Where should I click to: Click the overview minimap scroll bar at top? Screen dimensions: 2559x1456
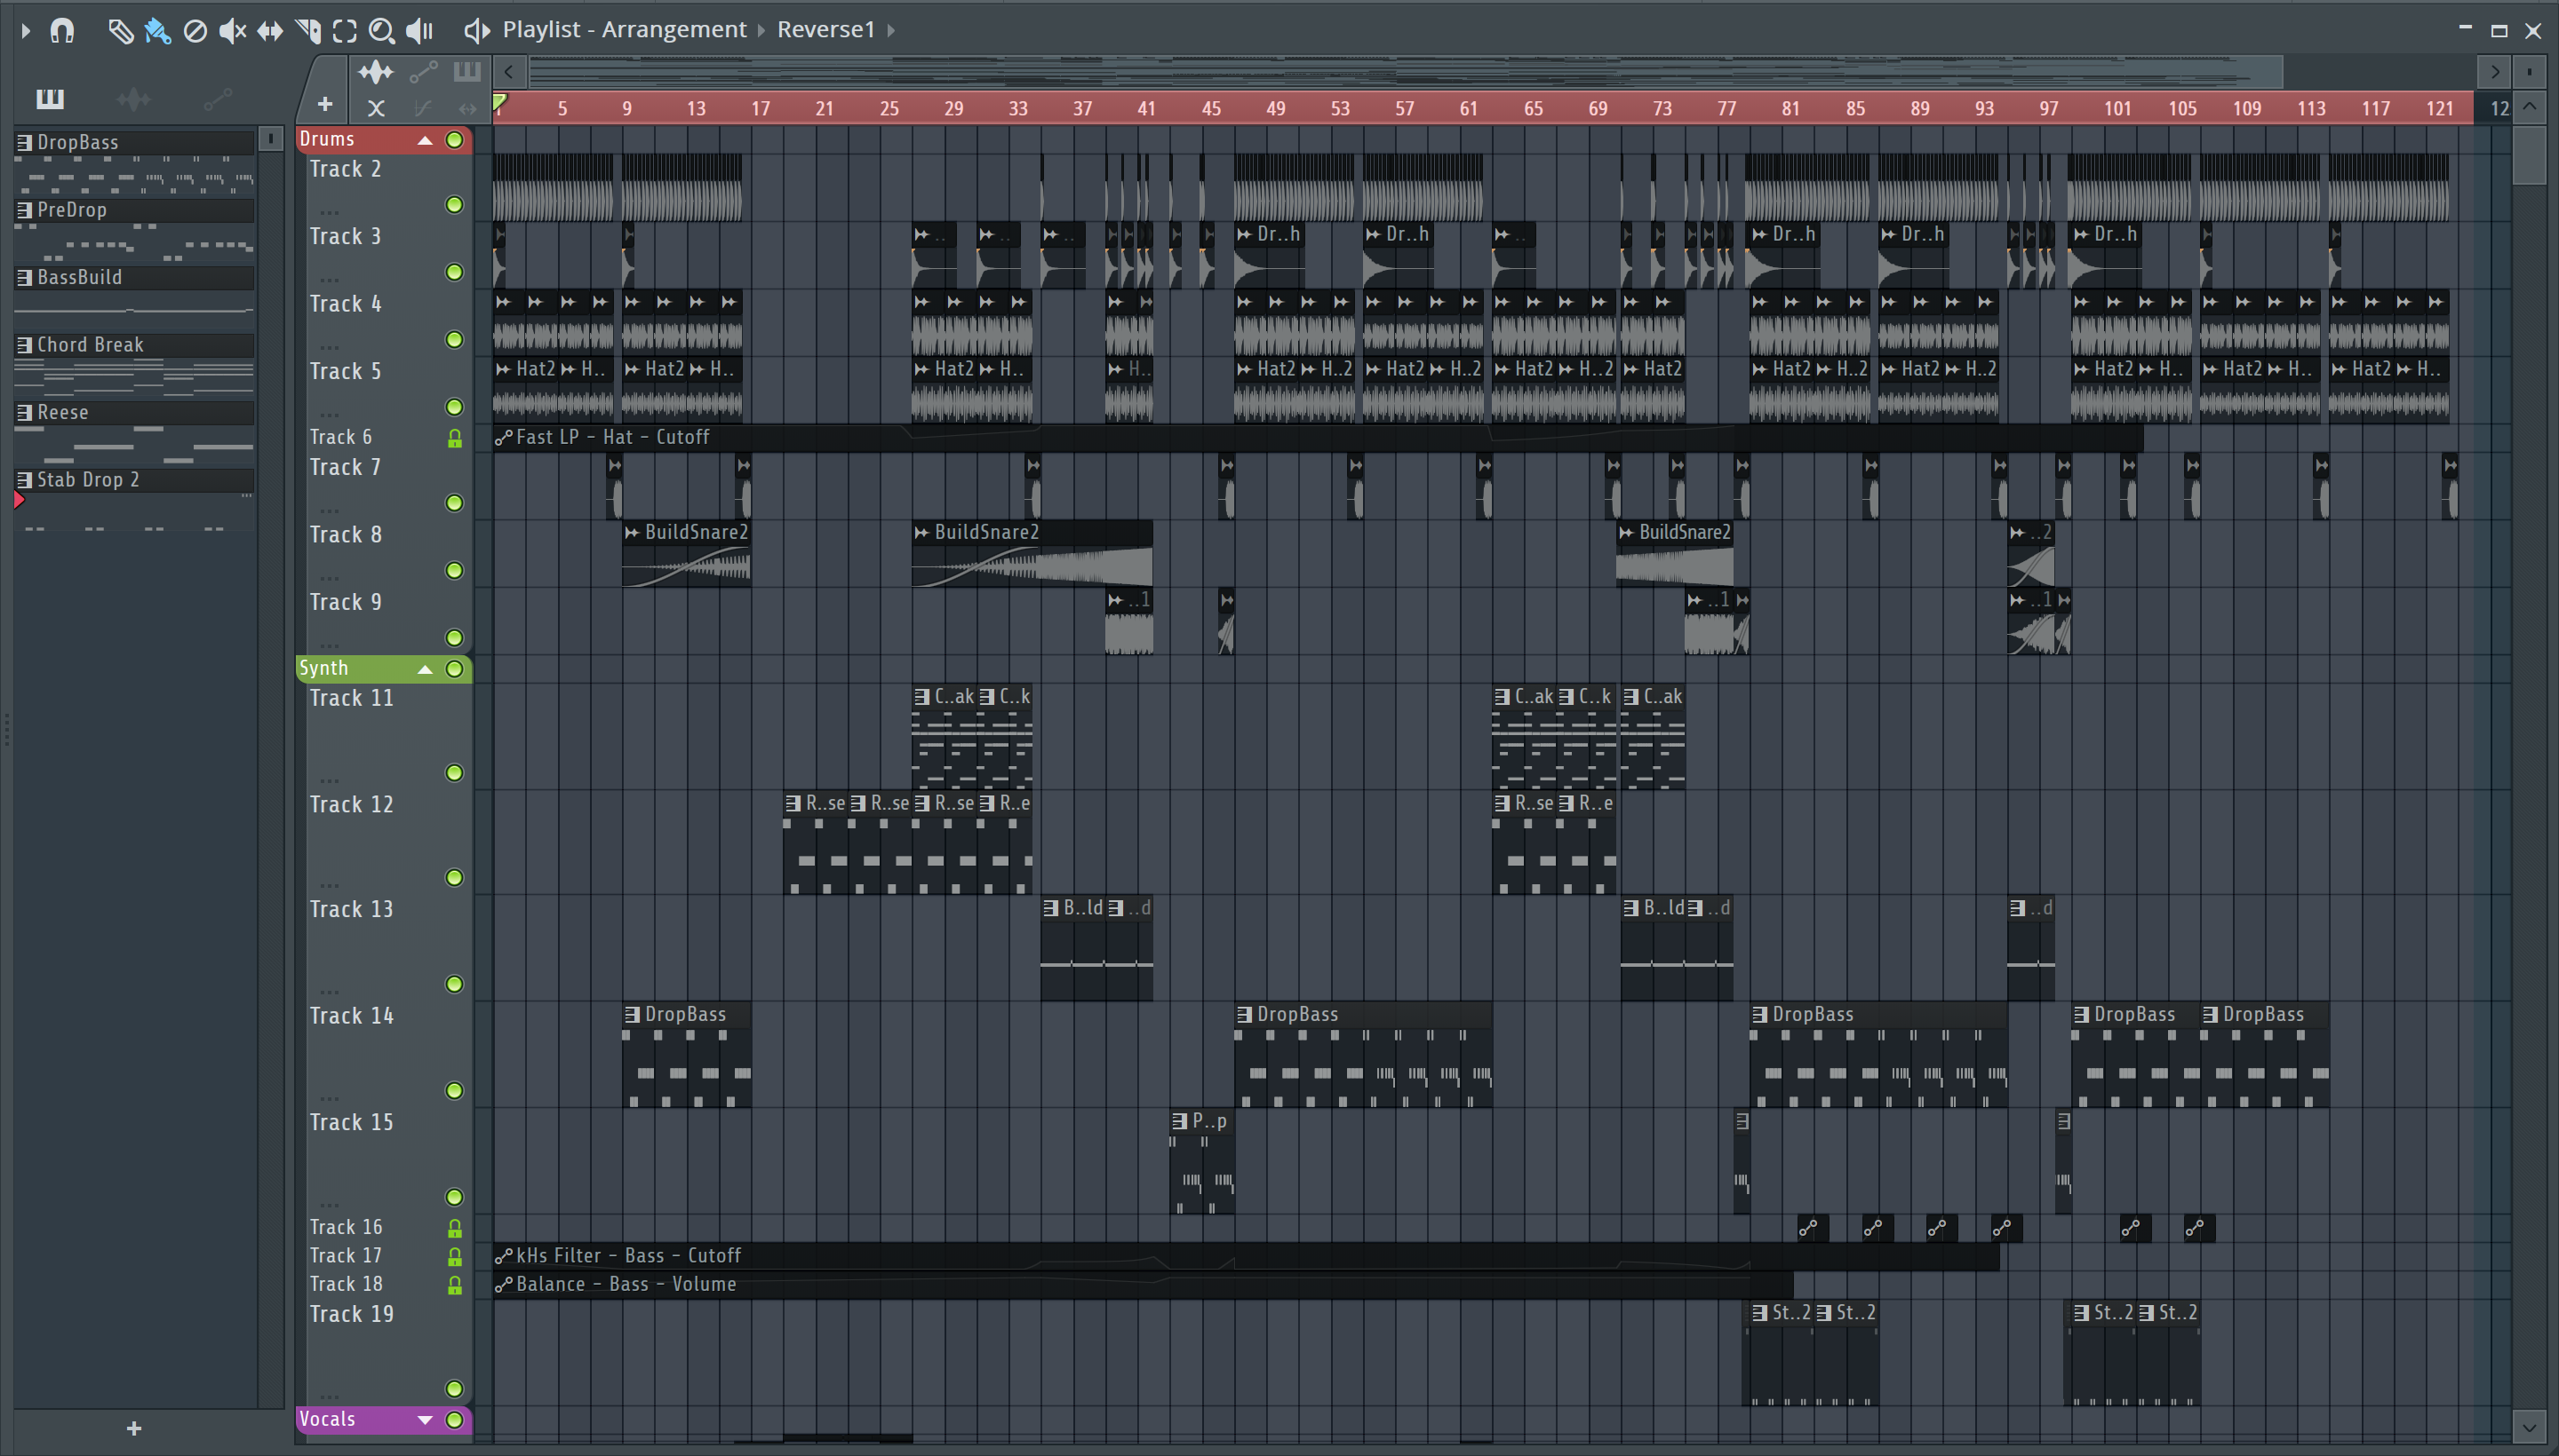coord(1405,72)
